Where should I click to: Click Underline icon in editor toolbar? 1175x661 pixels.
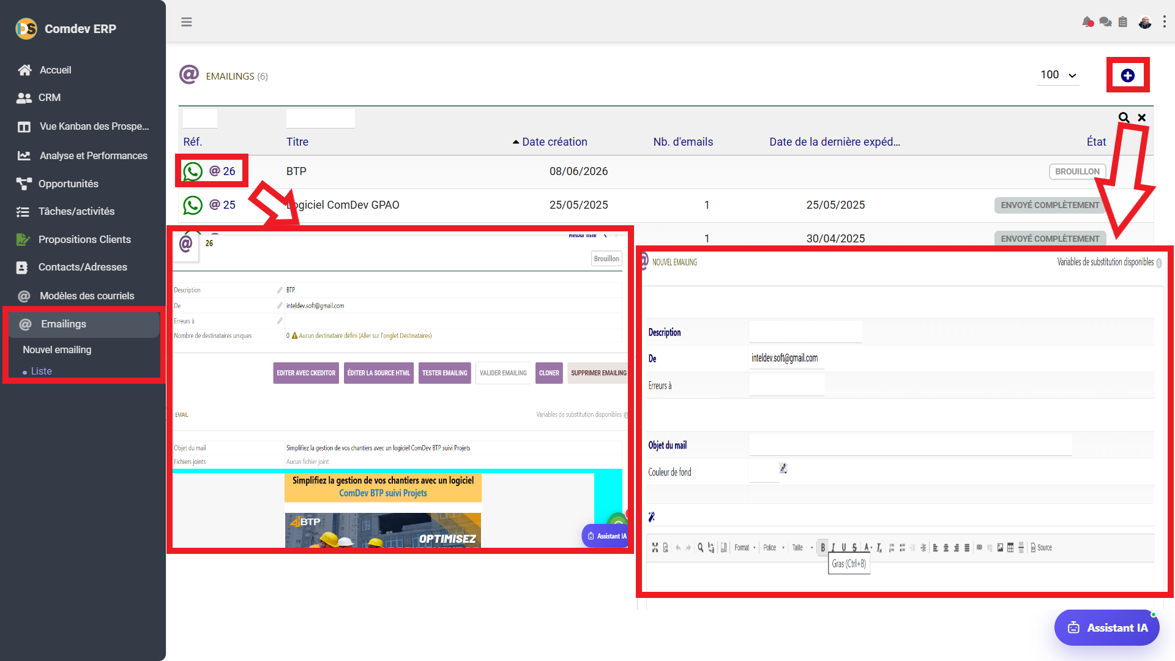coord(843,548)
